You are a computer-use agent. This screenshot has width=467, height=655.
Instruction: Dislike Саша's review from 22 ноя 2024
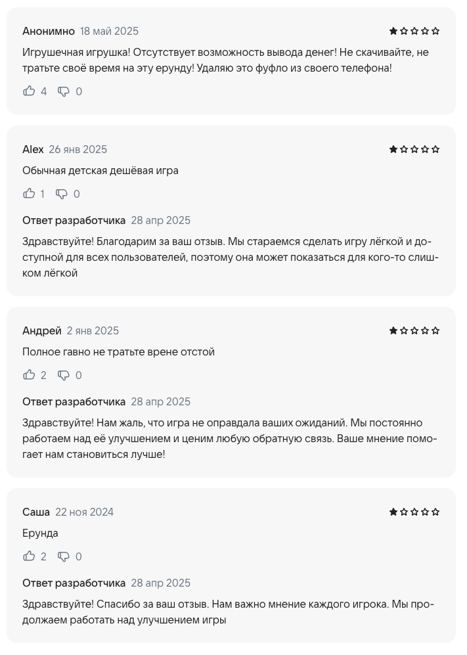coord(64,556)
